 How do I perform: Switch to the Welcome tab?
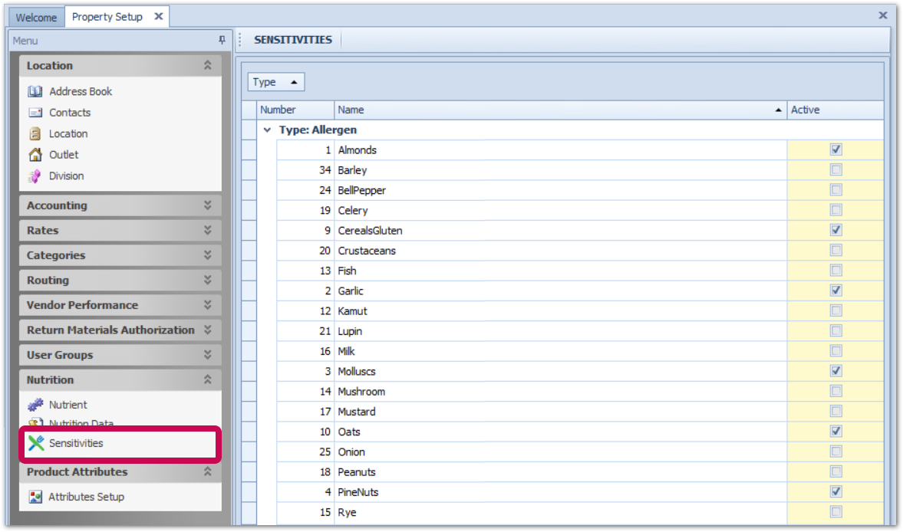click(x=36, y=17)
